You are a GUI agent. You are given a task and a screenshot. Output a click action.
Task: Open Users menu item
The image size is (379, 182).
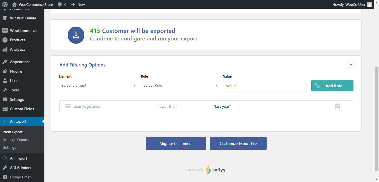pos(22,81)
